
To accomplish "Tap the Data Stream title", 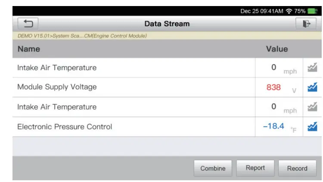I will [x=167, y=24].
